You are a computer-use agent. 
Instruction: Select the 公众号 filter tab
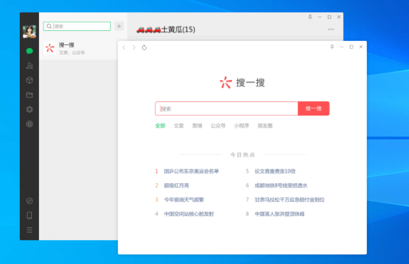[x=218, y=126]
